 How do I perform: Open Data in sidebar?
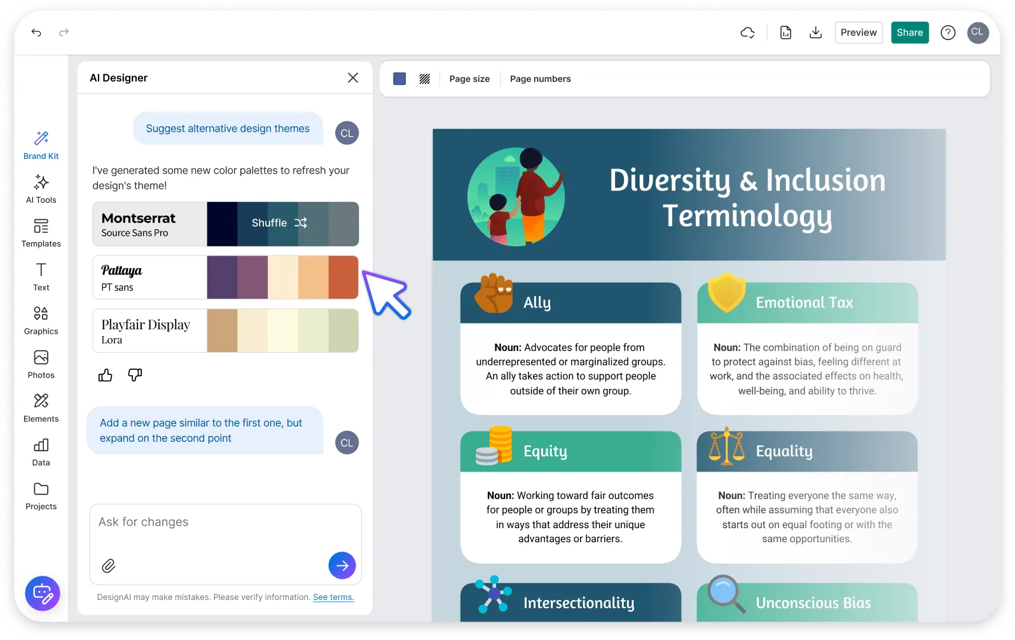point(41,453)
